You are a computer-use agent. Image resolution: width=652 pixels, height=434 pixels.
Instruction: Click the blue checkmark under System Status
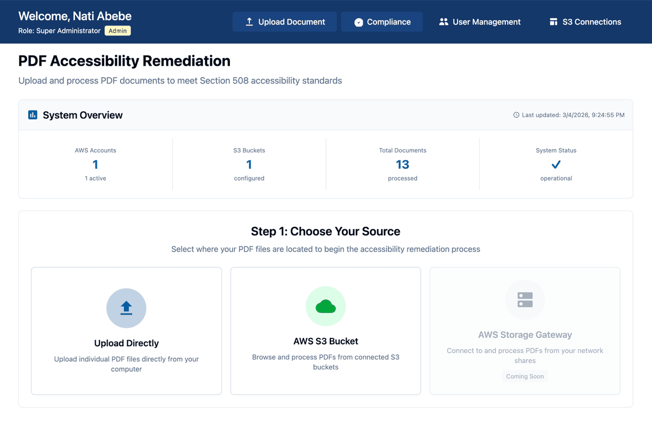(x=555, y=164)
